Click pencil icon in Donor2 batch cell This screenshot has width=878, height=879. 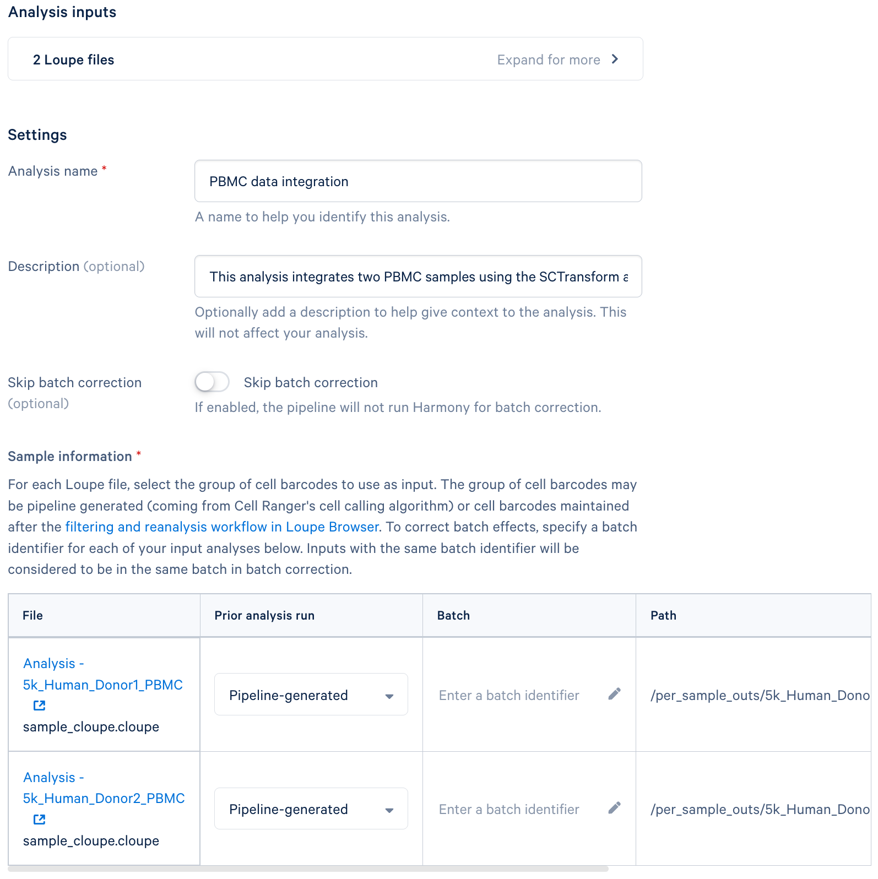[614, 808]
